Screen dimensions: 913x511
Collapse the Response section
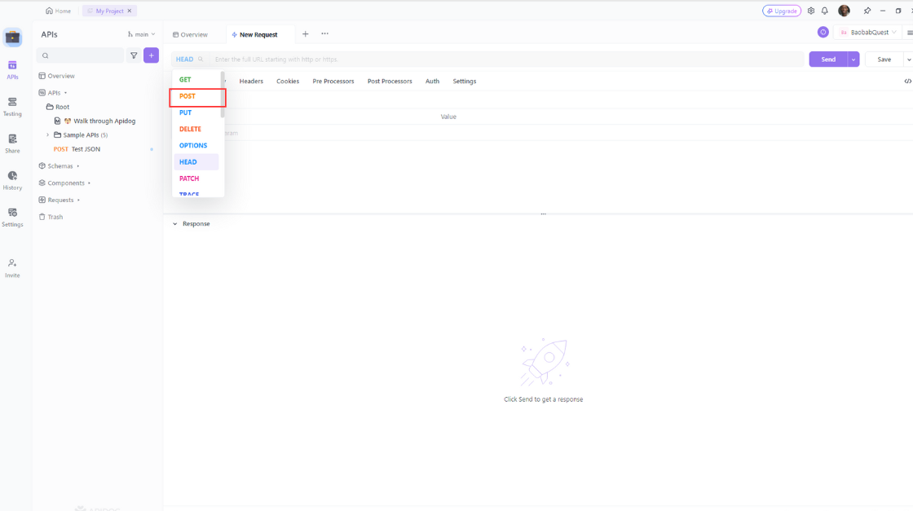[174, 223]
